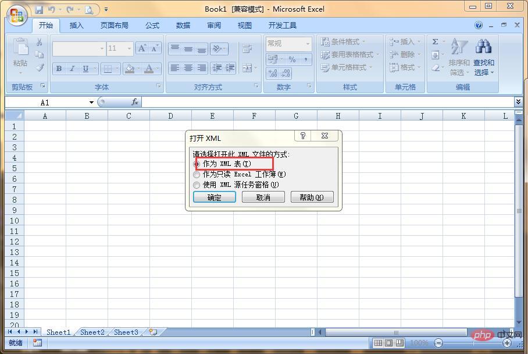The image size is (528, 354).
Task: Open the Office Button menu
Action: point(16,16)
